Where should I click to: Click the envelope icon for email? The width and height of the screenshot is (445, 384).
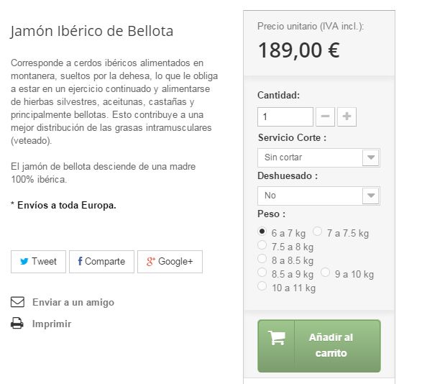click(x=17, y=302)
